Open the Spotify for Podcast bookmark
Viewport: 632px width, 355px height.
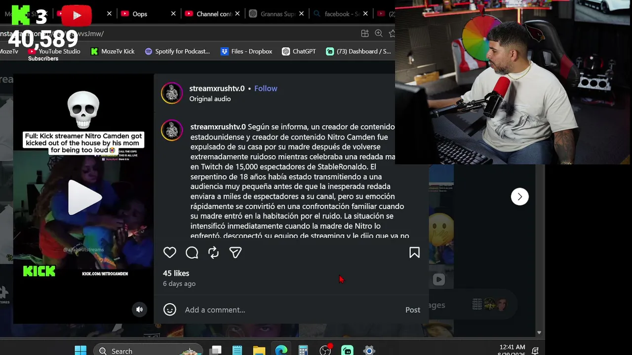coord(177,51)
